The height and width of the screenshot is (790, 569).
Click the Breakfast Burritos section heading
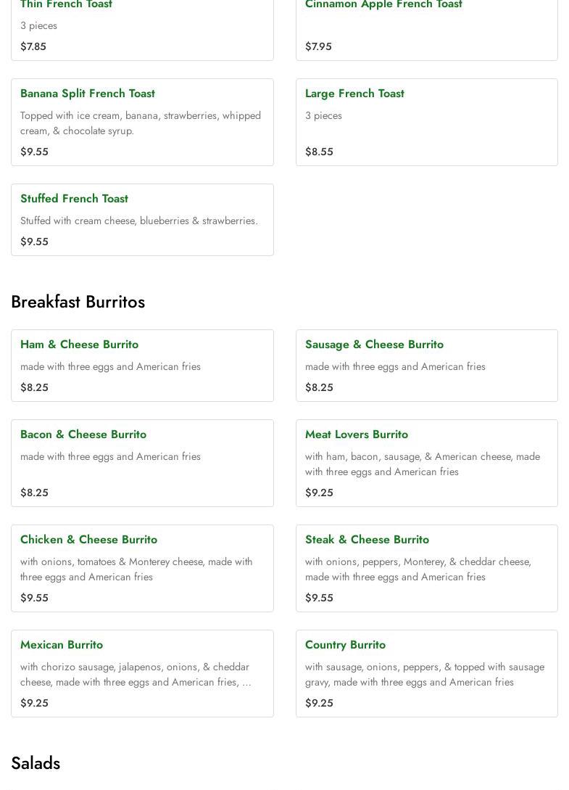pyautogui.click(x=78, y=302)
